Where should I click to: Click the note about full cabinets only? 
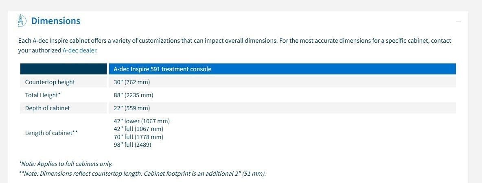click(x=66, y=164)
